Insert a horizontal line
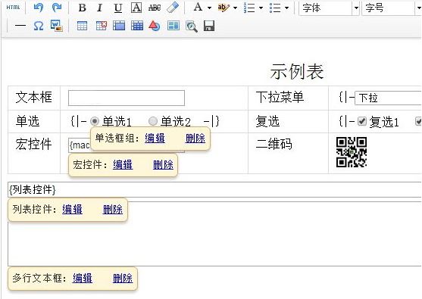The image size is (422, 299). point(20,26)
